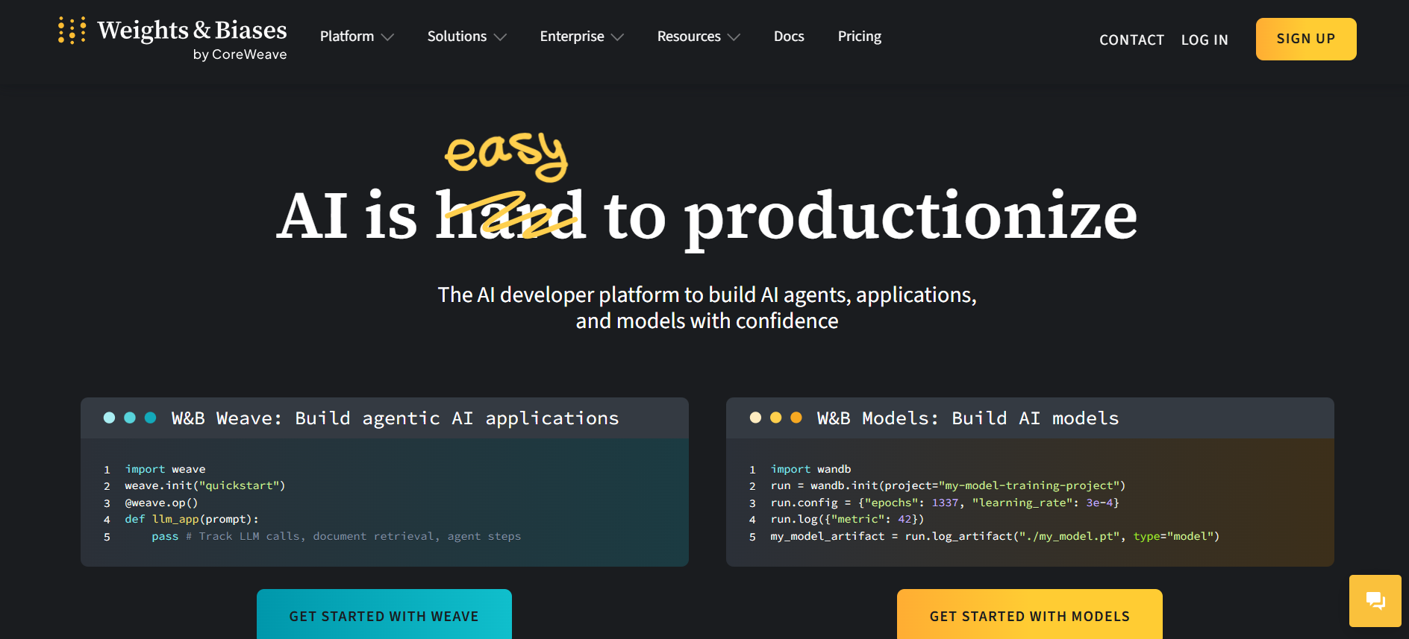Image resolution: width=1409 pixels, height=639 pixels.
Task: Click the Weights & Biases dotted logo icon
Action: click(72, 31)
